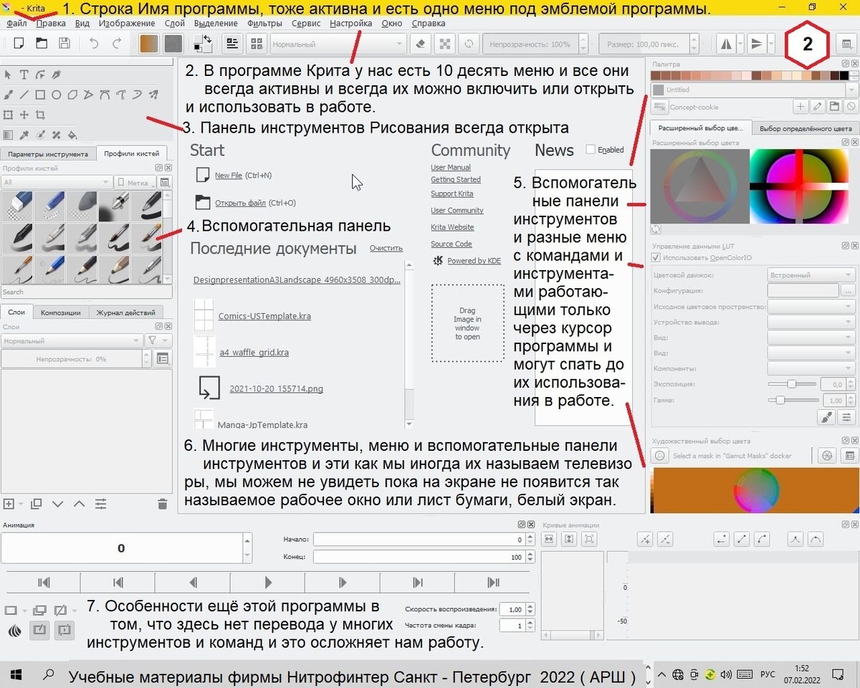Image resolution: width=860 pixels, height=688 pixels.
Task: Expand the layer blending mode dropdown
Action: [72, 340]
